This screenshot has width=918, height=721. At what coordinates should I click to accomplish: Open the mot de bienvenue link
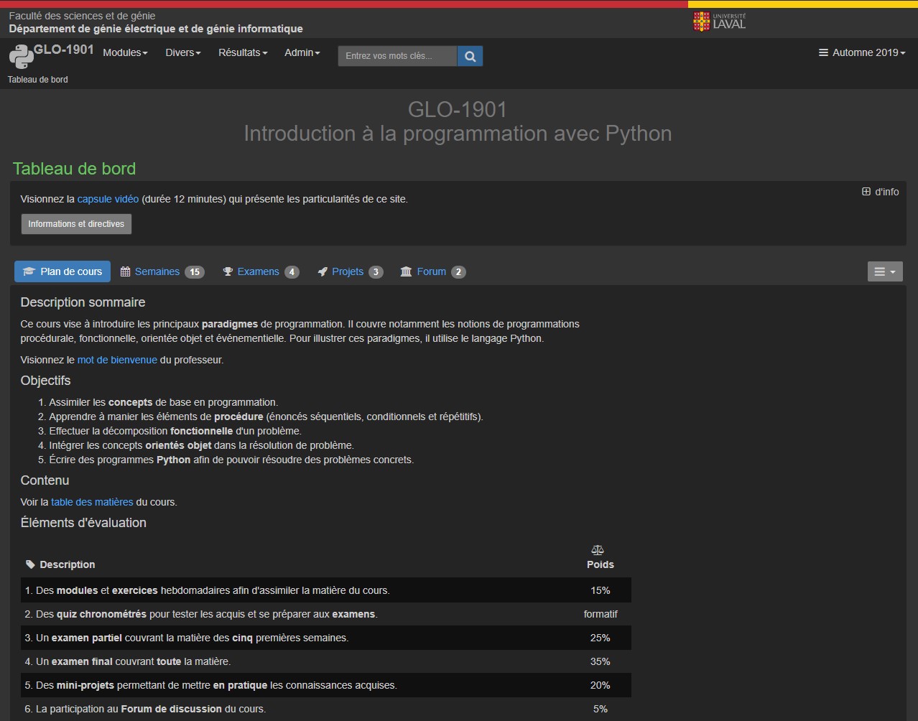click(x=117, y=360)
